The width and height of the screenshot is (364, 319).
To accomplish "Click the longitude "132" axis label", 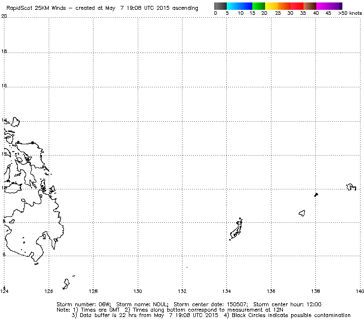I will 182,291.
